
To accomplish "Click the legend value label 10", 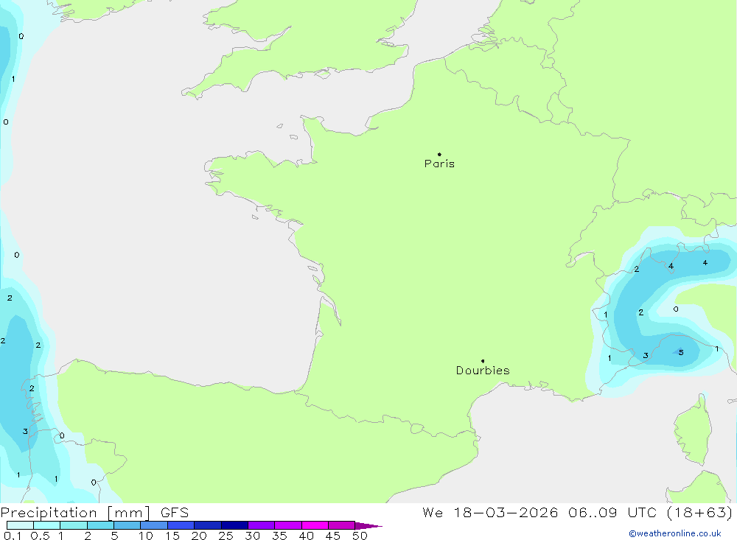I will click(146, 536).
